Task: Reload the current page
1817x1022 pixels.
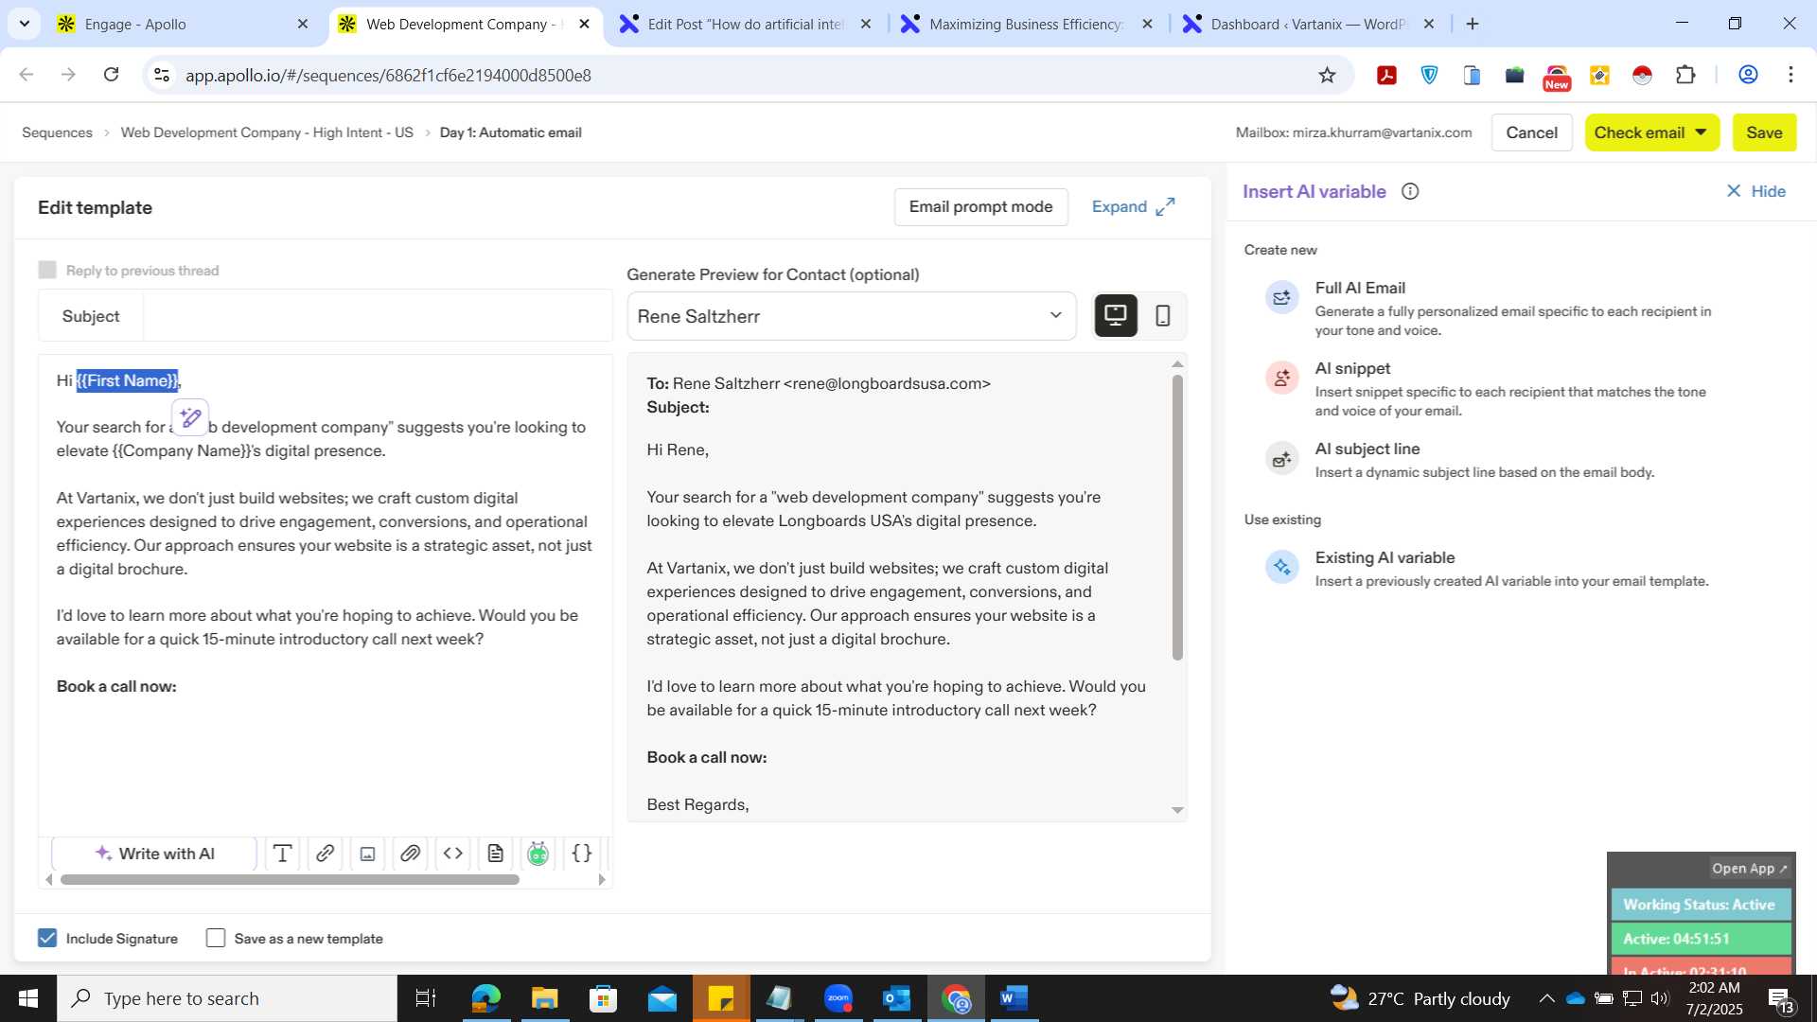Action: 112,75
